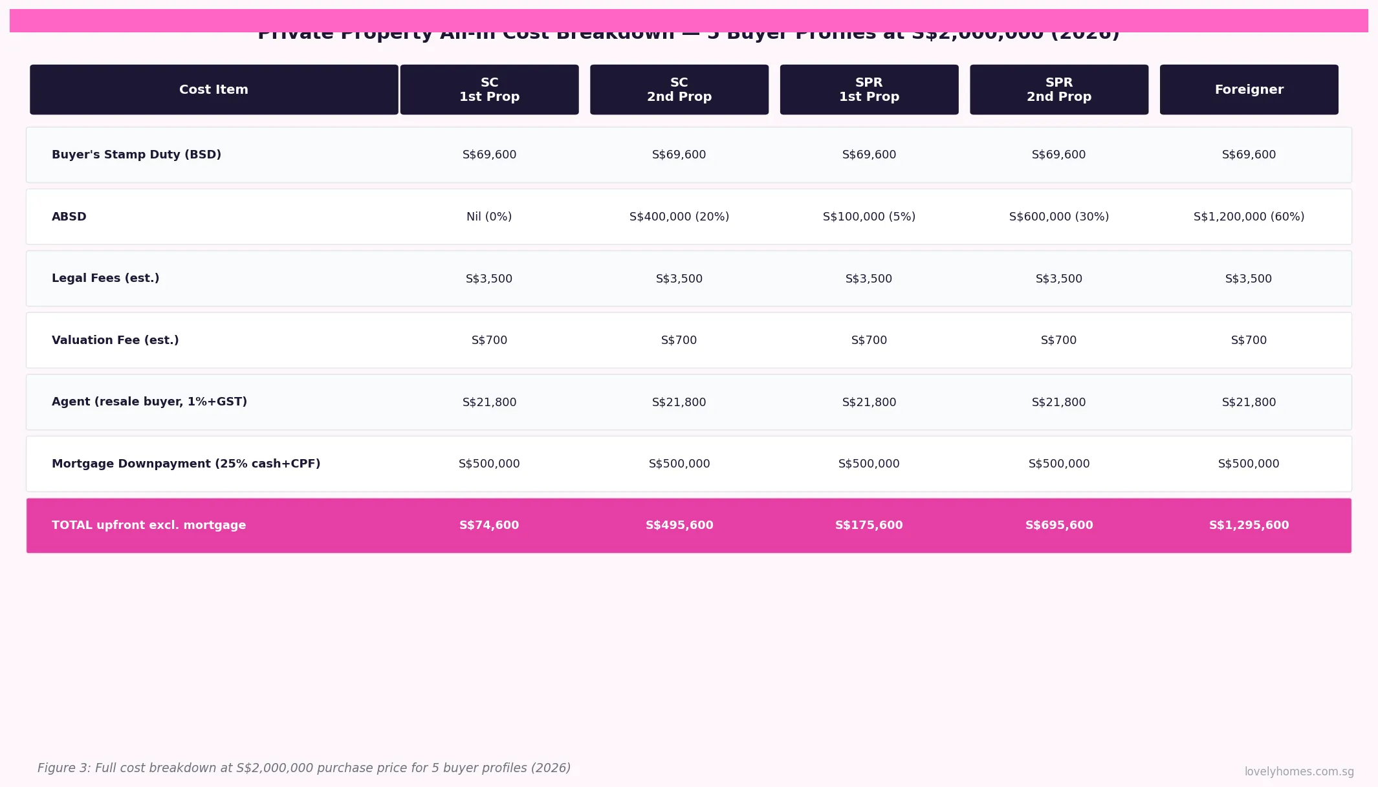Select the Foreigner column header
The width and height of the screenshot is (1378, 787).
click(1249, 90)
